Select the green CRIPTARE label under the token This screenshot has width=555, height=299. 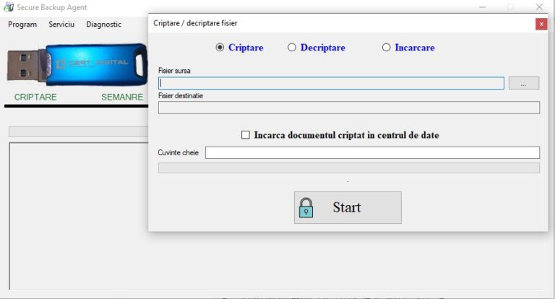[35, 97]
